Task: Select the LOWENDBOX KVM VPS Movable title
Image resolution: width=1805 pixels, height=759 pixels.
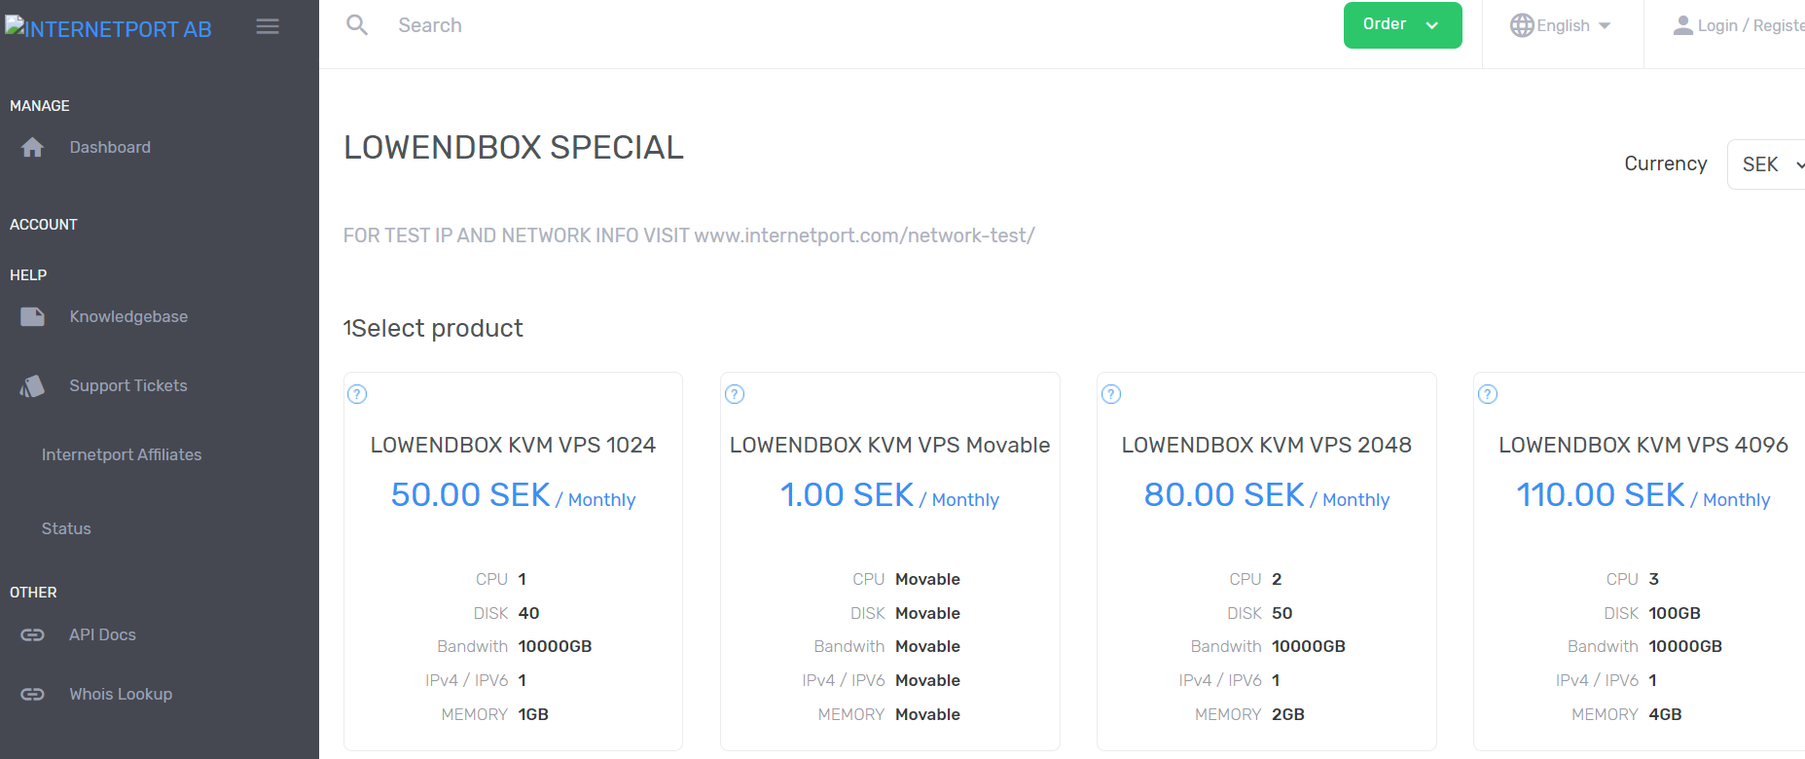Action: (x=890, y=445)
